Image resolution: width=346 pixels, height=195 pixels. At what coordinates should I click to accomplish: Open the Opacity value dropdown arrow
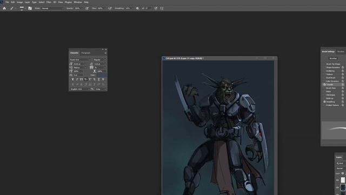tap(82, 8)
